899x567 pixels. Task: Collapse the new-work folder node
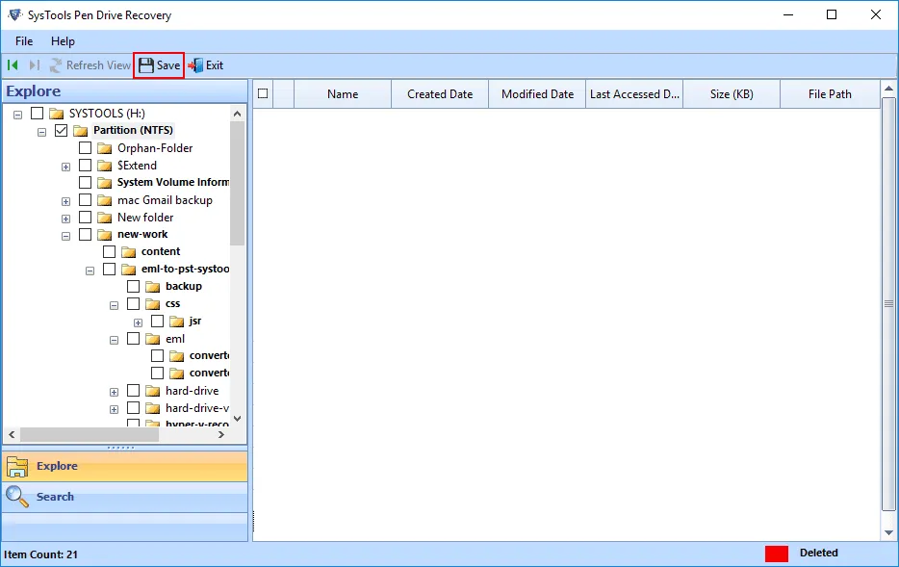[64, 234]
